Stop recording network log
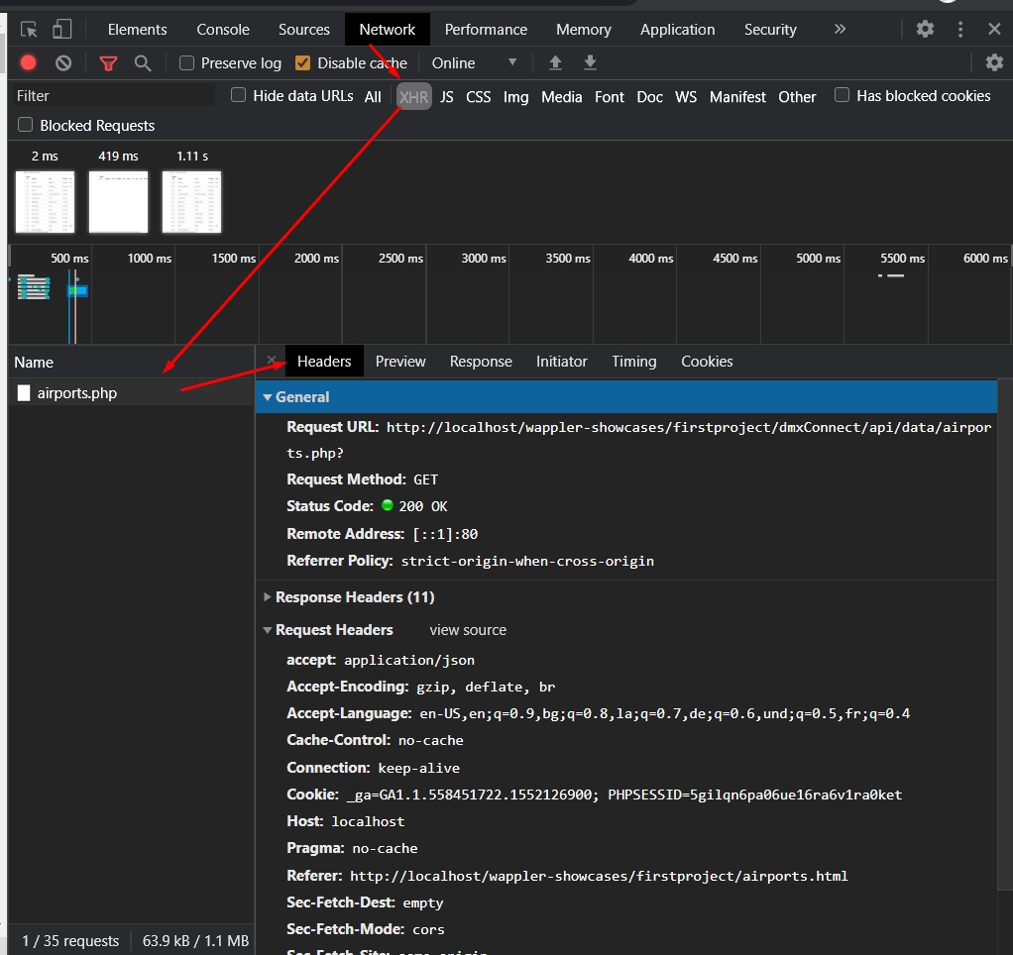Screen dimensions: 1013x955 [x=29, y=63]
